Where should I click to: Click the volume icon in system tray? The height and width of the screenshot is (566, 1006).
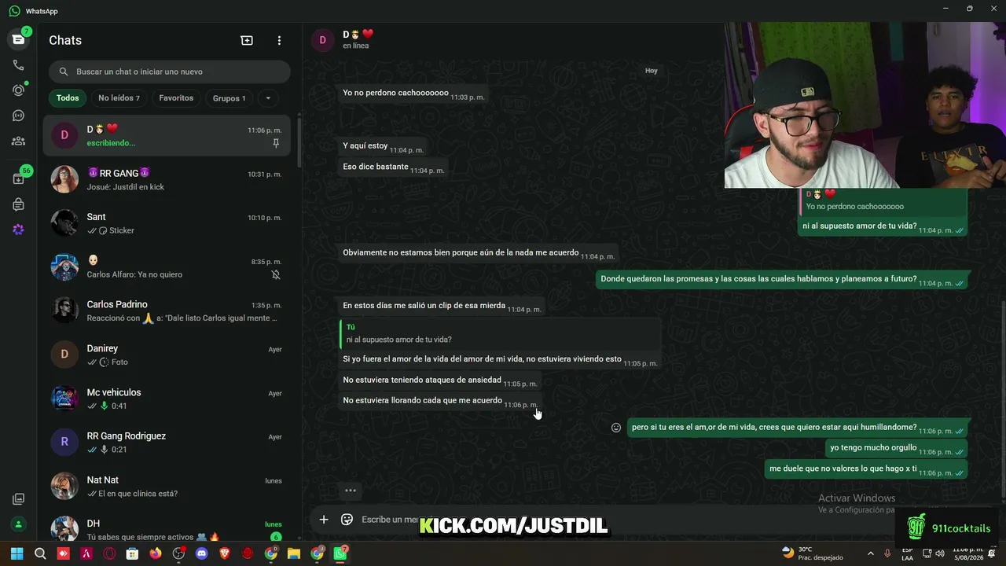[940, 553]
